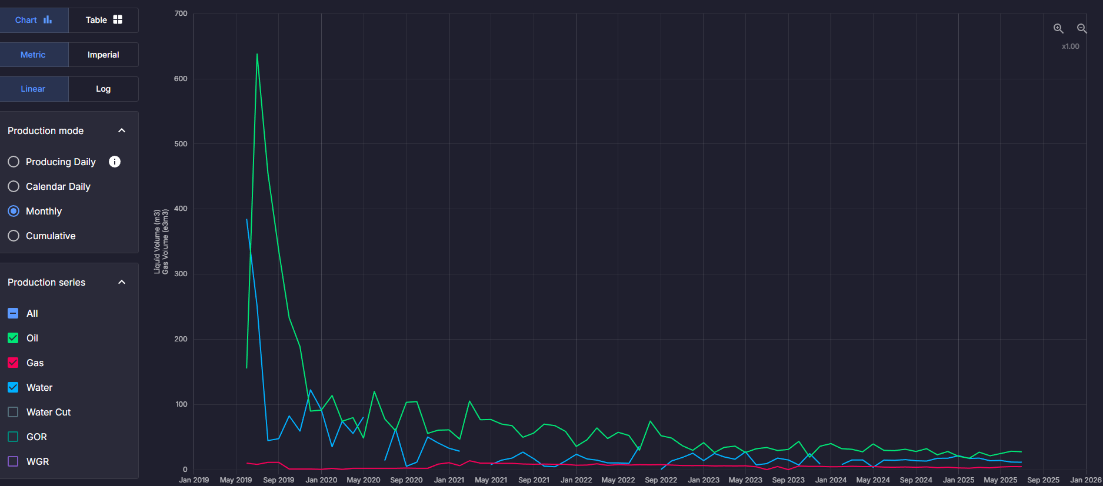Toggle the All series checkbox
The image size is (1103, 486).
point(13,313)
